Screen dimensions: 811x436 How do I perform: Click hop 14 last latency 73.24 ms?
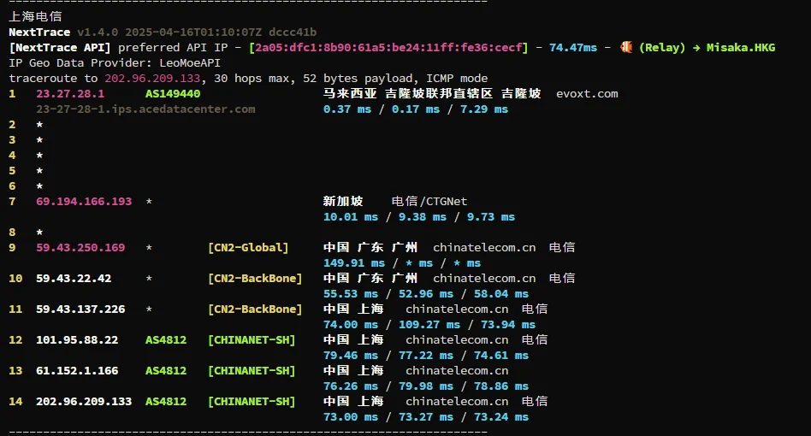tap(501, 417)
